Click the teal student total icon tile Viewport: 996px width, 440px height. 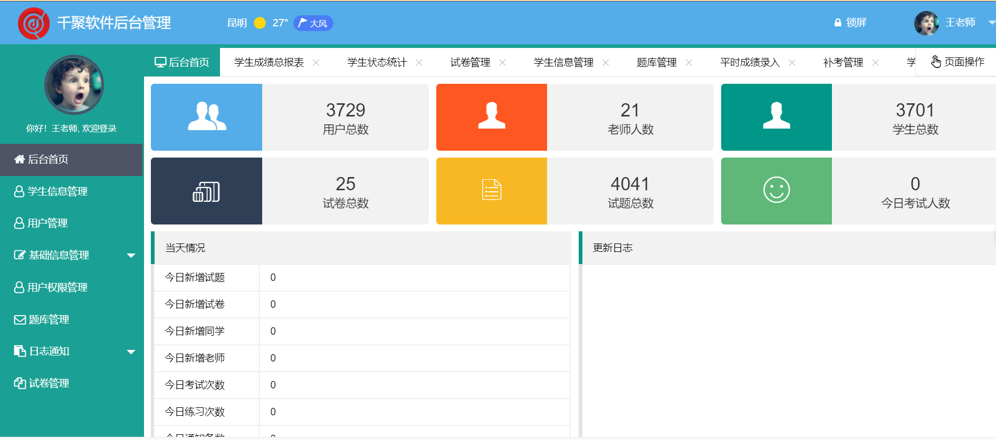[x=776, y=117]
